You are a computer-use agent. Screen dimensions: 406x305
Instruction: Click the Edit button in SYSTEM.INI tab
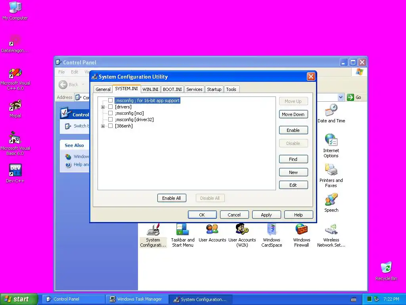[293, 185]
